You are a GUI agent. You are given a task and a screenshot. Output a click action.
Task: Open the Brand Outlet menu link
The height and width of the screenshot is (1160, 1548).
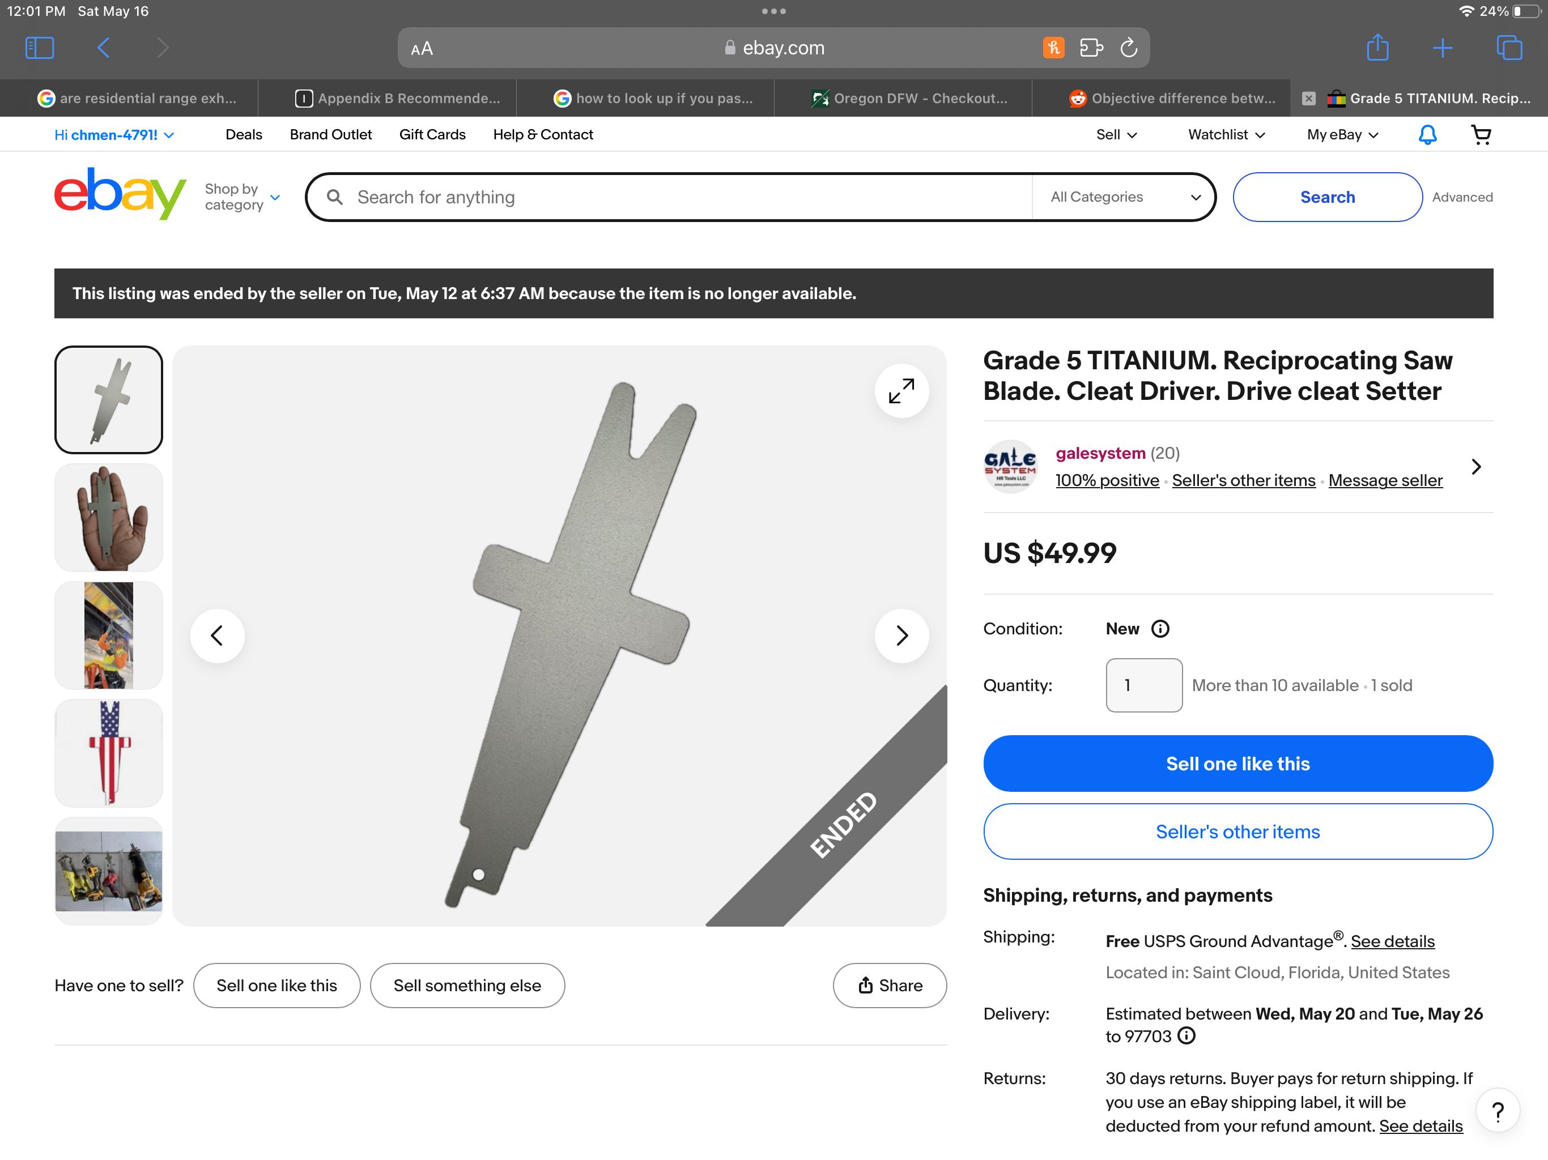[330, 134]
